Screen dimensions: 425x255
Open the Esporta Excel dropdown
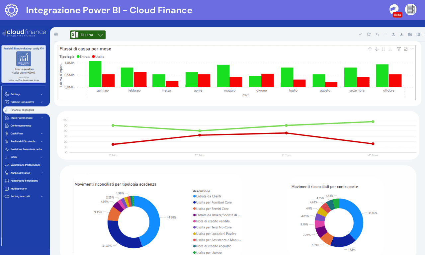[88, 35]
